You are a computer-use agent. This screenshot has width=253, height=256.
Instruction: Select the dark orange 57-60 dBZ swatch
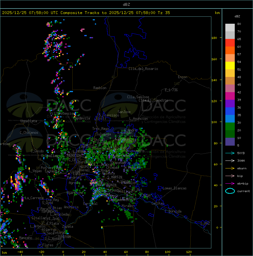(230, 50)
